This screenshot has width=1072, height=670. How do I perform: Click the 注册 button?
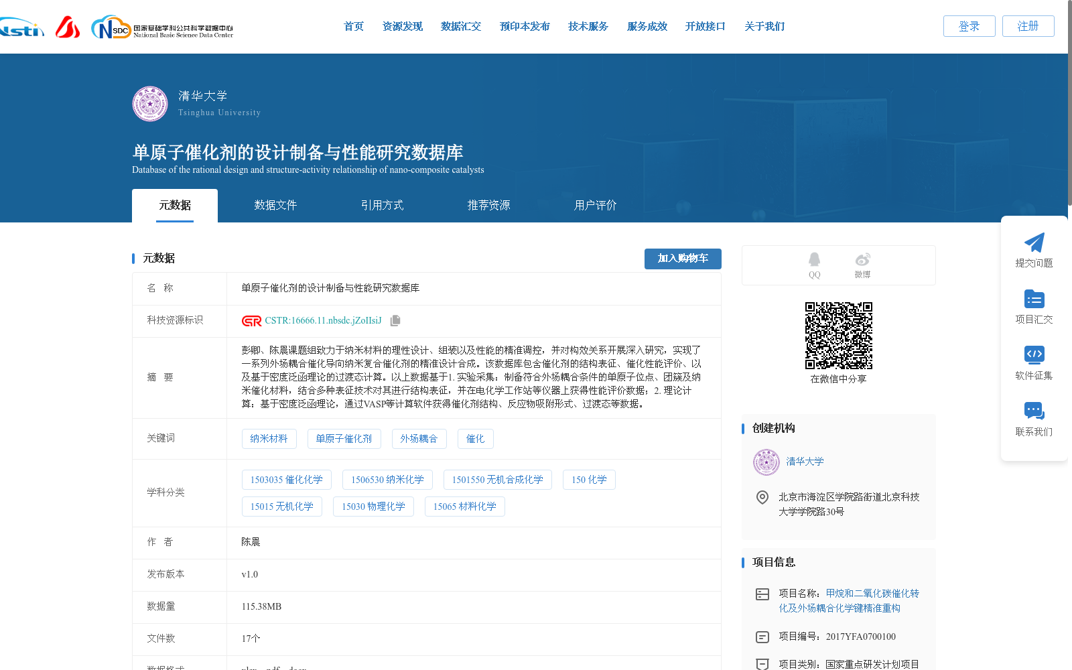click(1028, 26)
